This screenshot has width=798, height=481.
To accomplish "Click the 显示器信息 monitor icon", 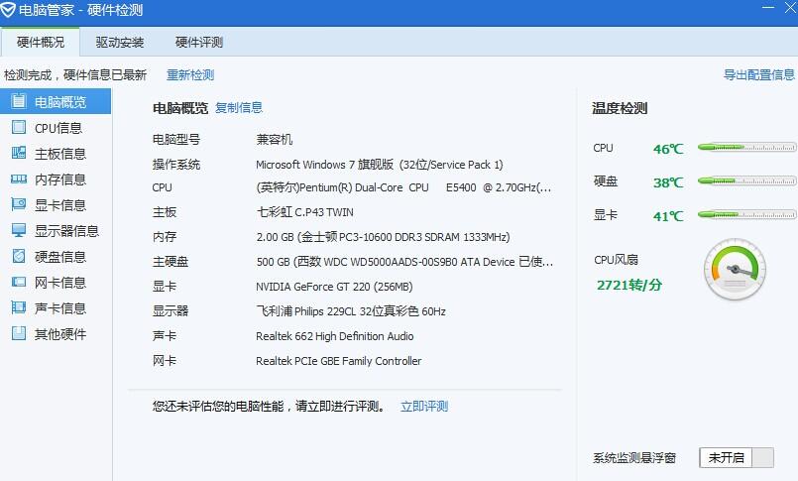I will [18, 230].
